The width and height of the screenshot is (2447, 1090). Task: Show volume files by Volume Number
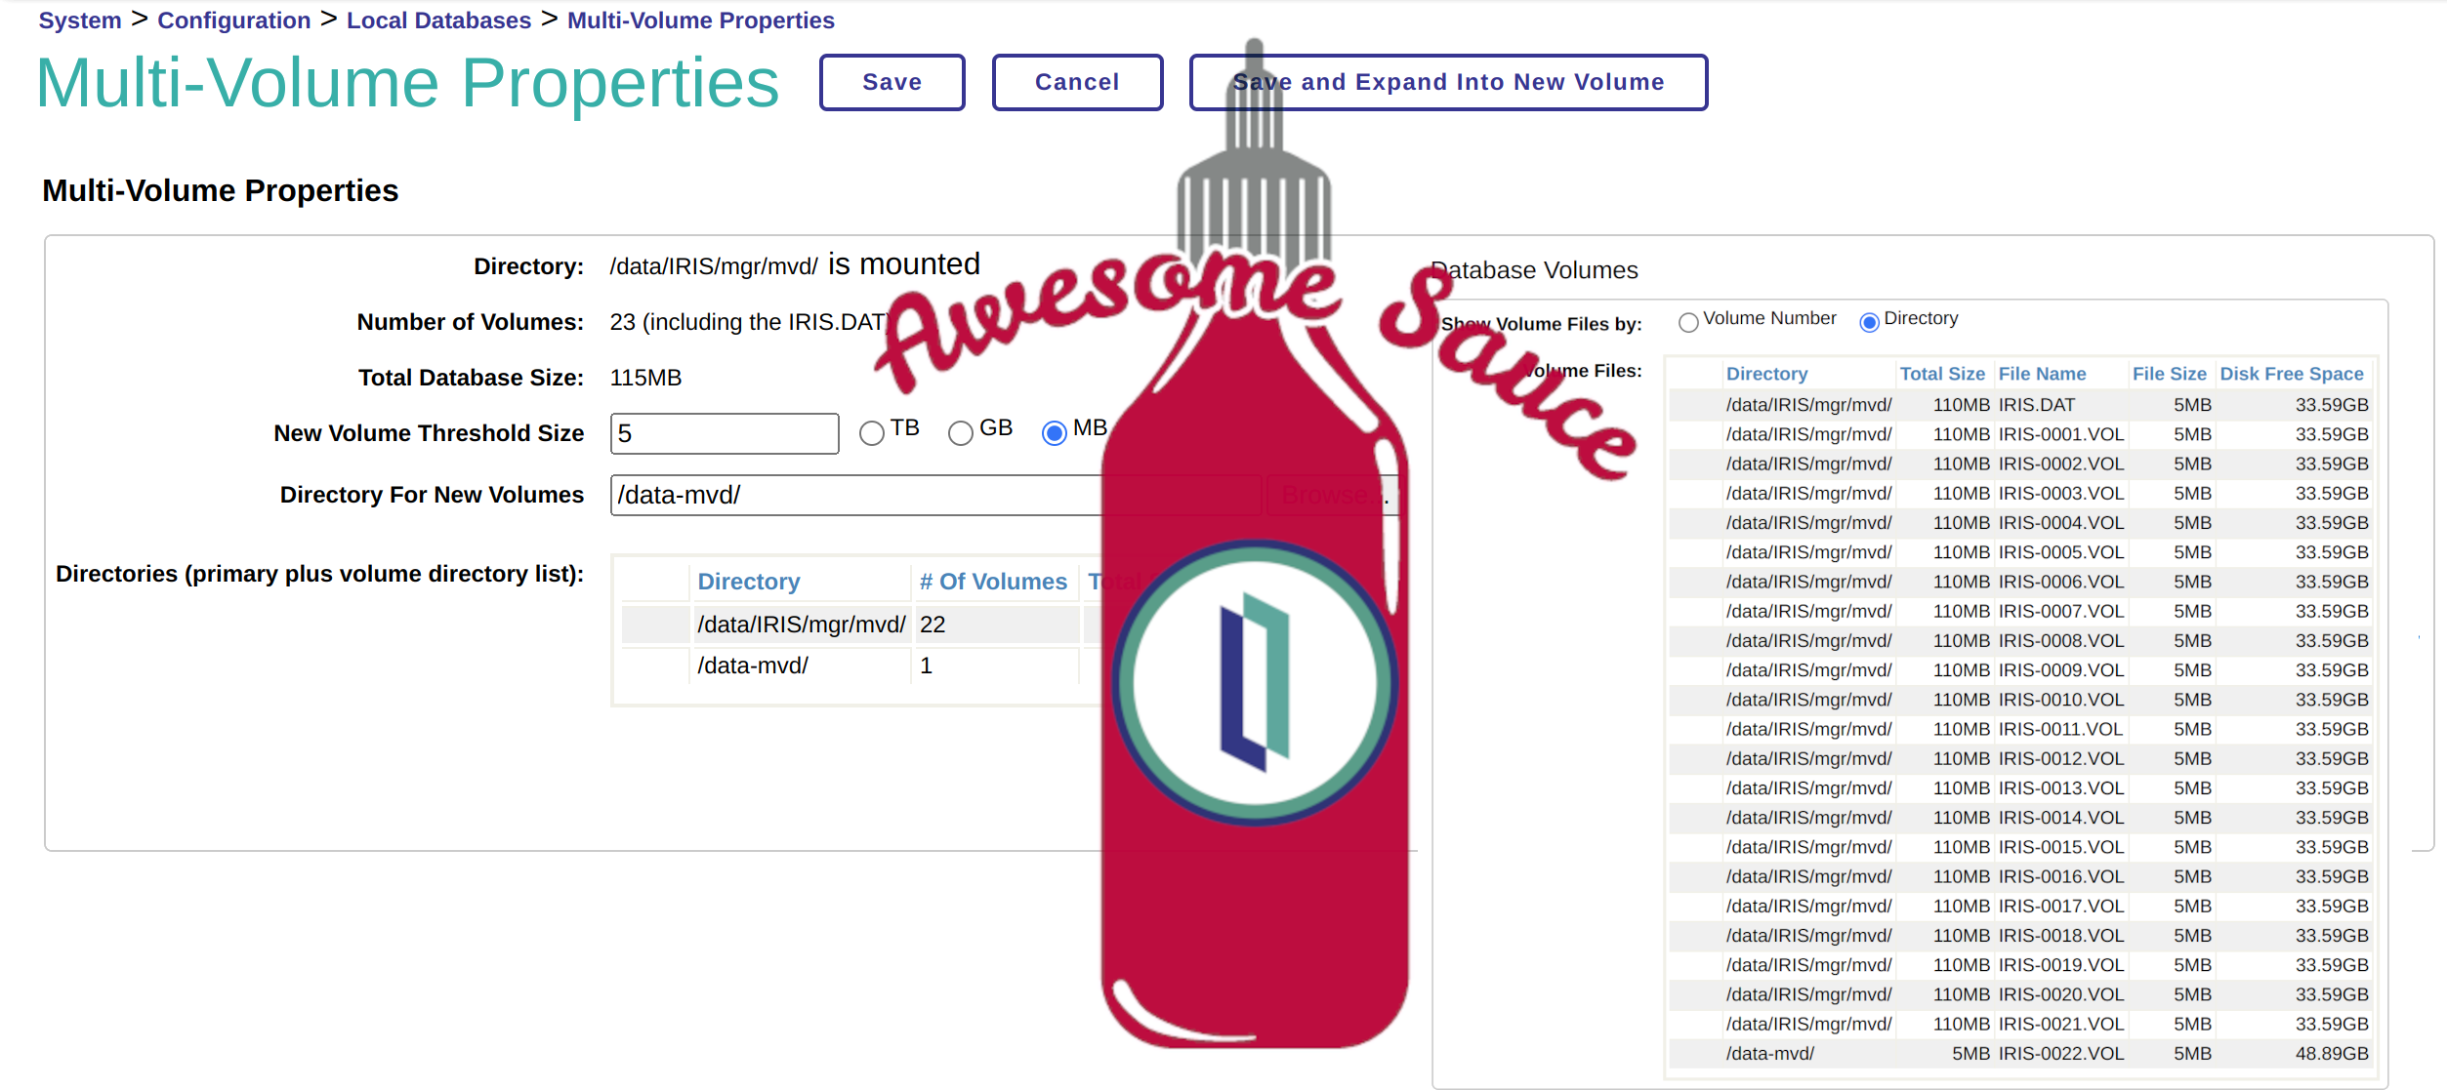1688,322
